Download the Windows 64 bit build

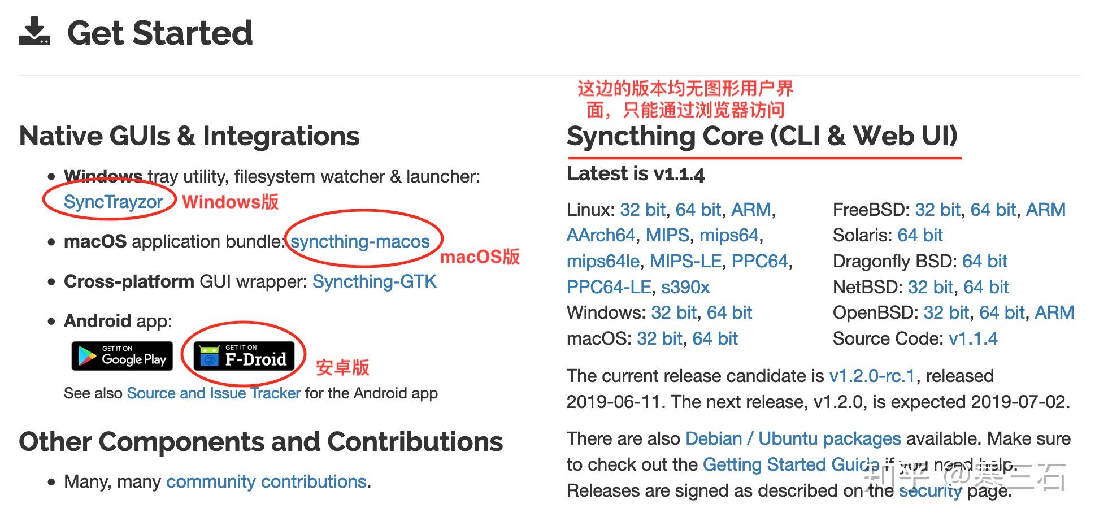coord(729,312)
